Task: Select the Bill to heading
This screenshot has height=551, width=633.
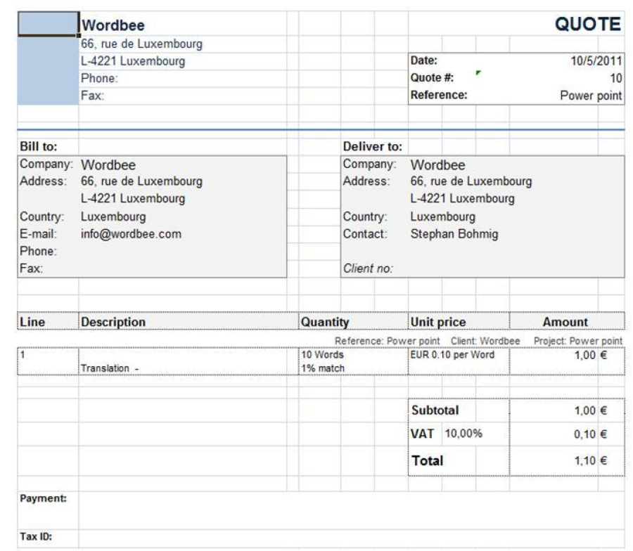Action: pyautogui.click(x=39, y=147)
